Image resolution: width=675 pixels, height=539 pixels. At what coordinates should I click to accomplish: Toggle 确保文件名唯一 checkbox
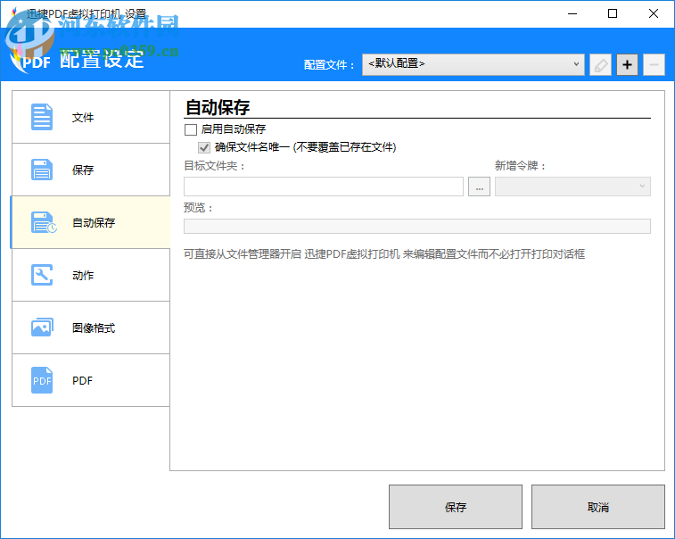[x=204, y=148]
